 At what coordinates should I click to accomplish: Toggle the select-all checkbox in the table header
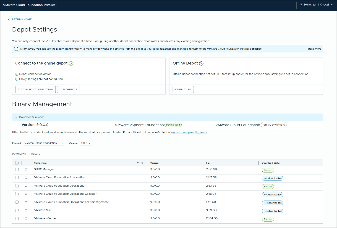click(x=17, y=163)
